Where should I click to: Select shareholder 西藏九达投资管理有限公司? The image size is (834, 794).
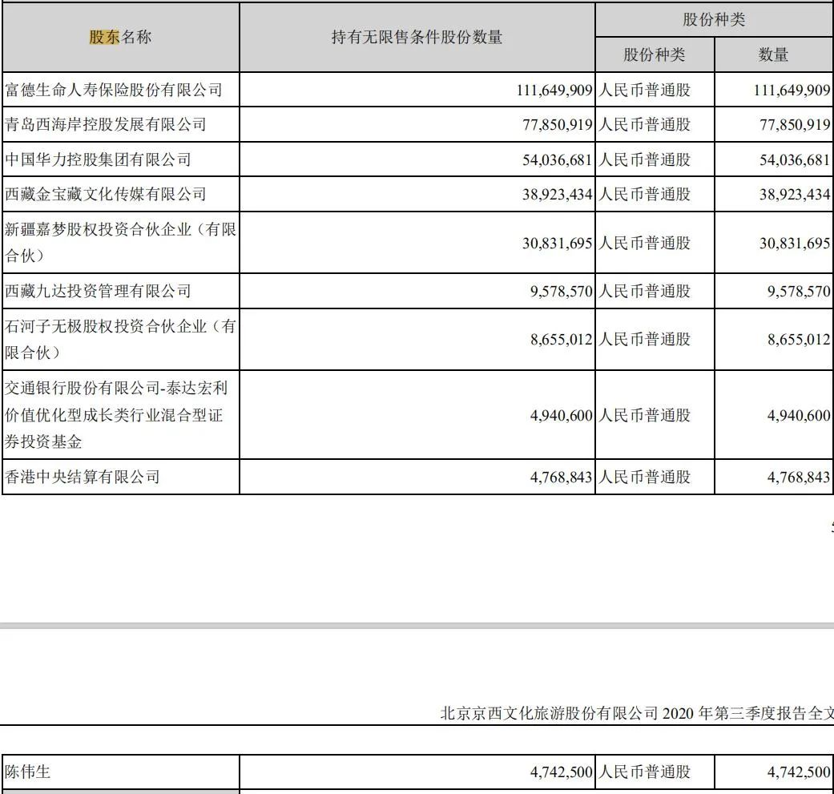point(98,291)
